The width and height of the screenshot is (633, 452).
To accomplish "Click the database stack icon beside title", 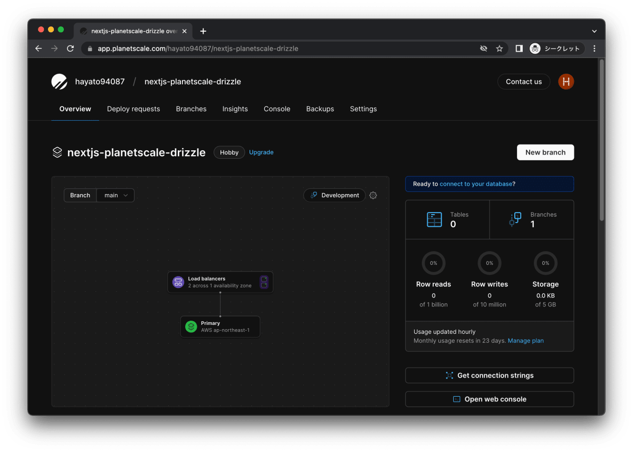I will click(57, 152).
